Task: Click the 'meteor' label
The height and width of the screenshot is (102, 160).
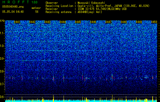Action: pyautogui.click(x=36, y=8)
